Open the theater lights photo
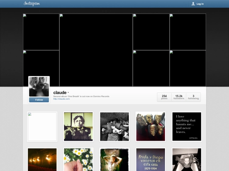229x171 pixels. pyautogui.click(x=42, y=160)
